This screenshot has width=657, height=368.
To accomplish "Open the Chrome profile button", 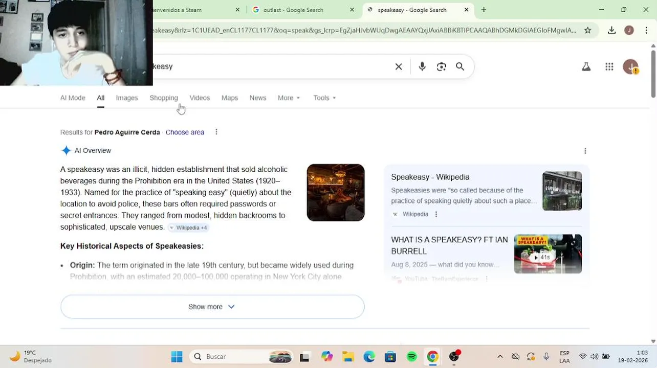I will coord(629,30).
